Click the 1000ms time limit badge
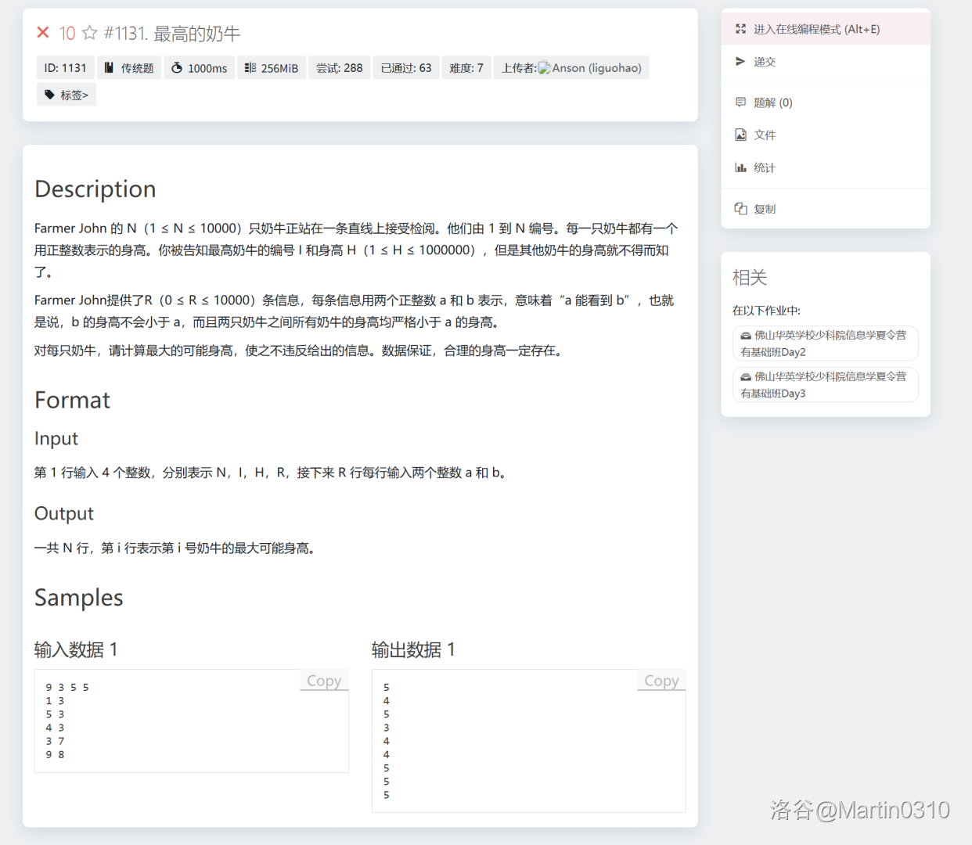 point(200,68)
